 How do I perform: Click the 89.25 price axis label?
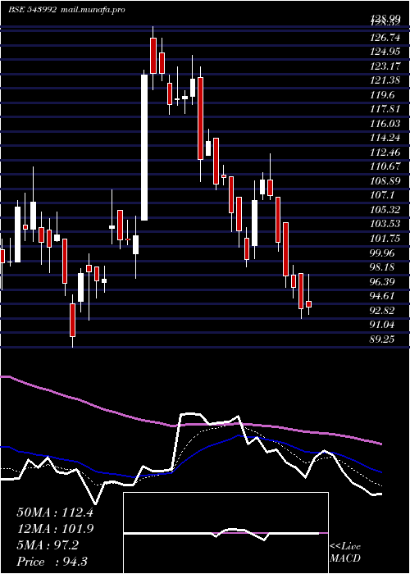click(383, 339)
